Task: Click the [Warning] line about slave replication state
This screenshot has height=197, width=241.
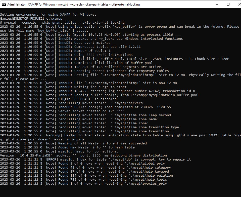Action: point(121,137)
